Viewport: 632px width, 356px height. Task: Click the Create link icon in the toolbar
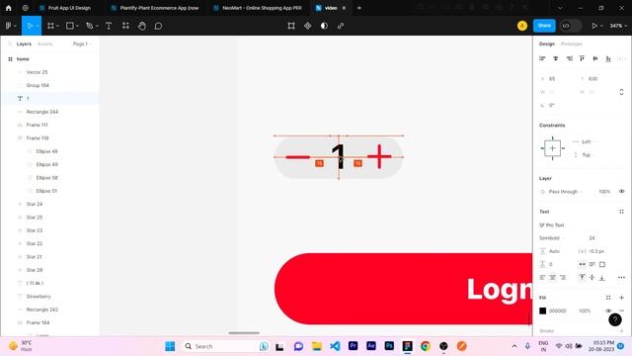pos(341,26)
